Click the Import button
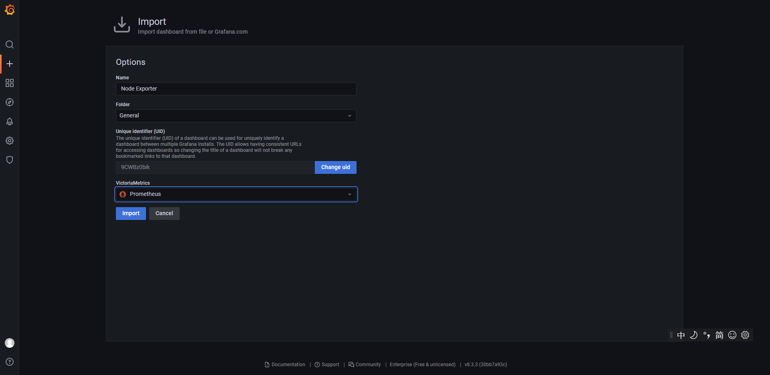This screenshot has height=375, width=770. click(x=131, y=214)
